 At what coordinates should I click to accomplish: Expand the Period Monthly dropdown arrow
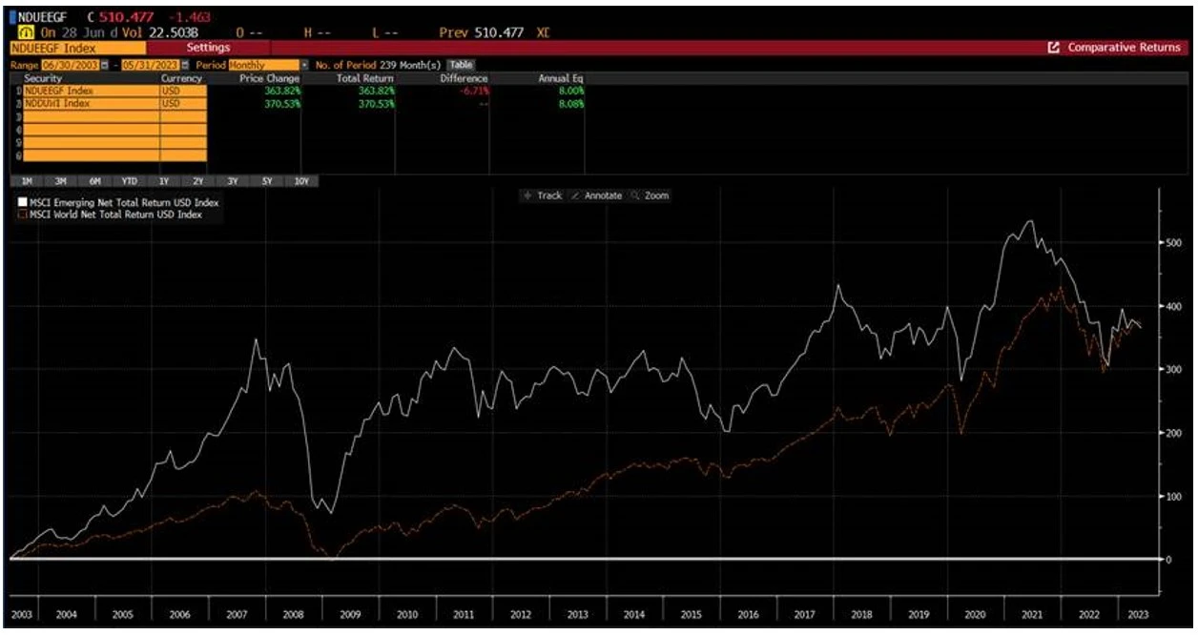click(305, 65)
